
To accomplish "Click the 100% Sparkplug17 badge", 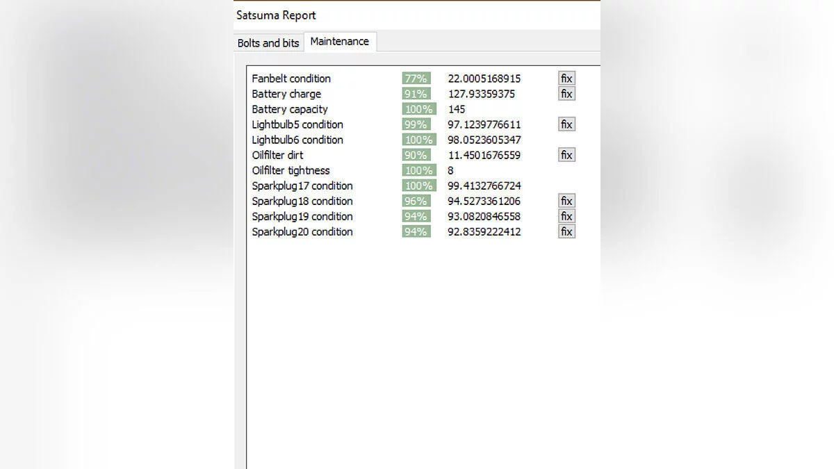I will pos(419,186).
